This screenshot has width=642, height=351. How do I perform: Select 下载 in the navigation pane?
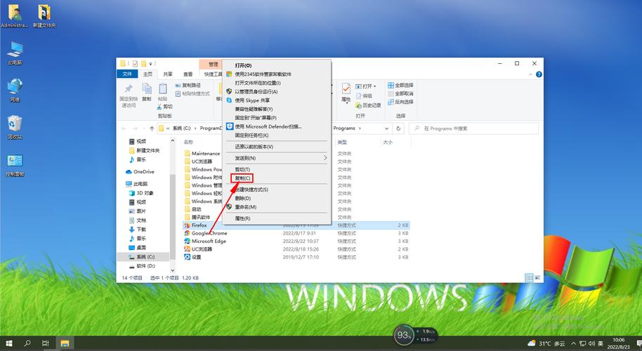138,230
